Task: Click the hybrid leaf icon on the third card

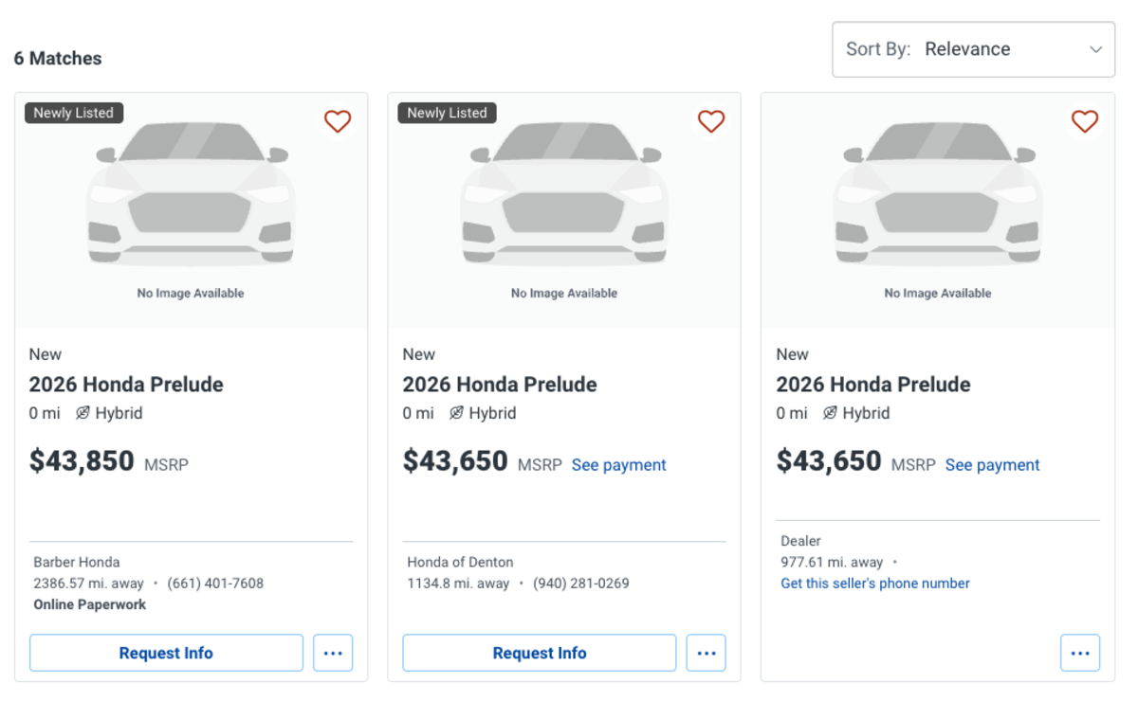Action: tap(830, 413)
